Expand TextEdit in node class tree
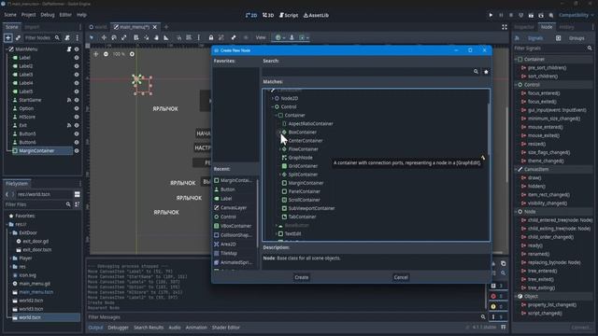The image size is (598, 336). (x=277, y=233)
